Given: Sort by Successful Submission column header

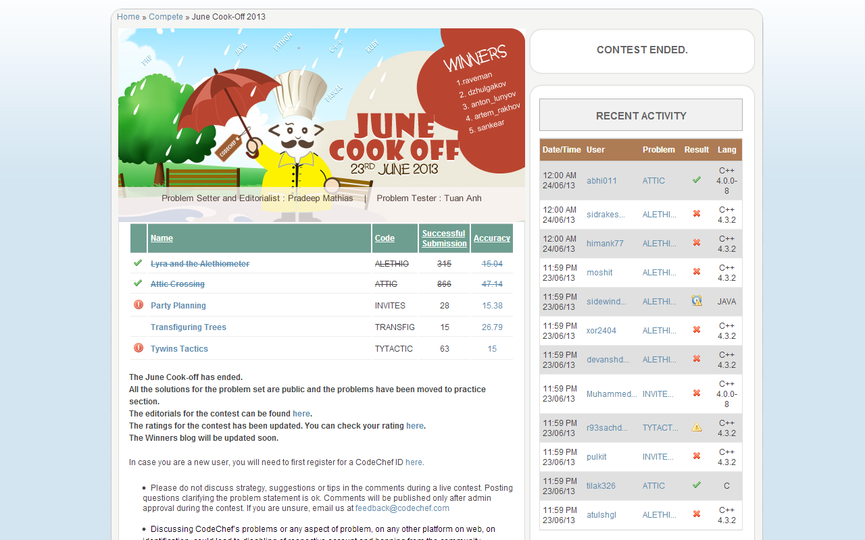Looking at the screenshot, I should coord(444,238).
